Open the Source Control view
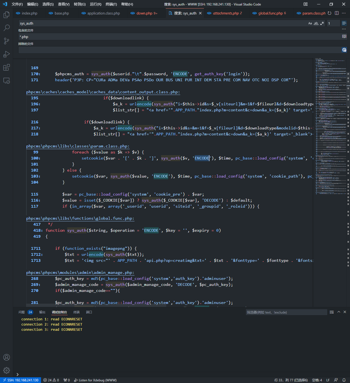 [x=7, y=41]
